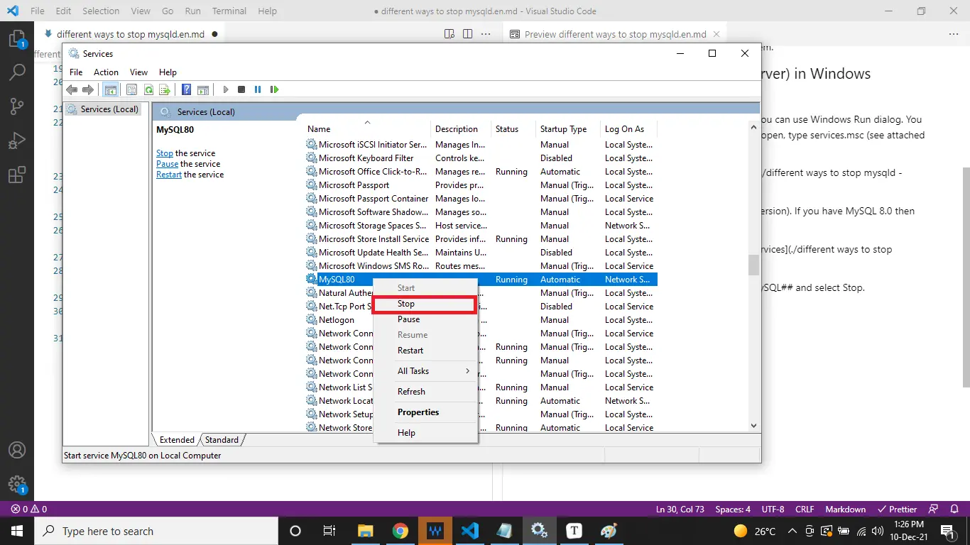Click VS Code status bar feedback icon
970x545 pixels.
pos(934,509)
